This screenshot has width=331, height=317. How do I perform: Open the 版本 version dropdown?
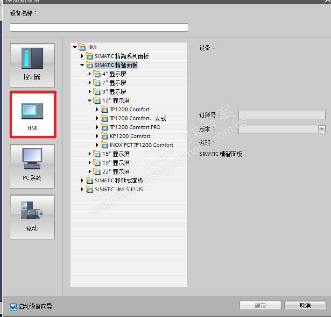322,129
